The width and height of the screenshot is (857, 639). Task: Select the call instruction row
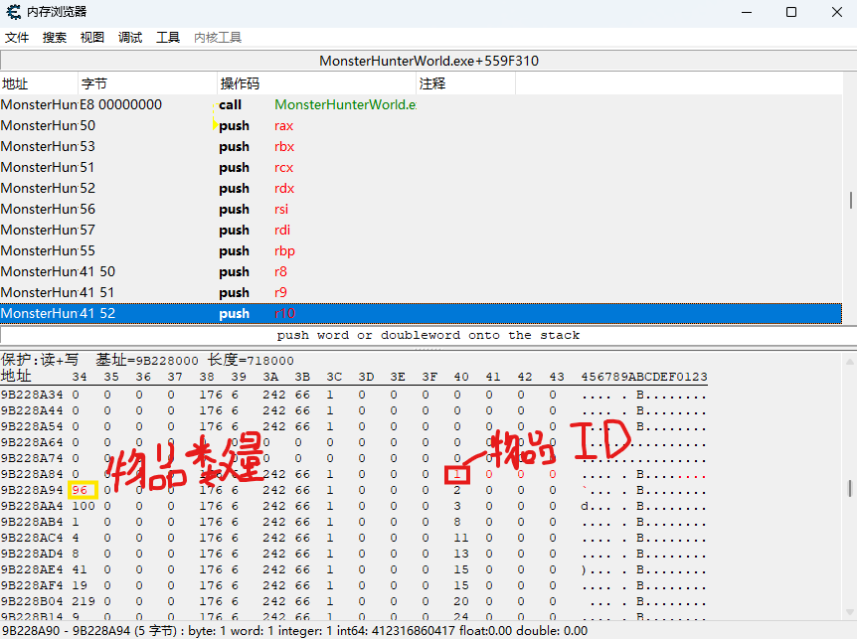(x=298, y=104)
